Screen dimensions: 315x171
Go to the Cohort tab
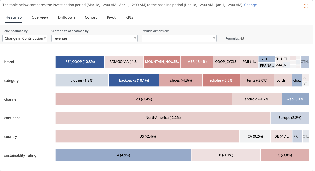(91, 17)
